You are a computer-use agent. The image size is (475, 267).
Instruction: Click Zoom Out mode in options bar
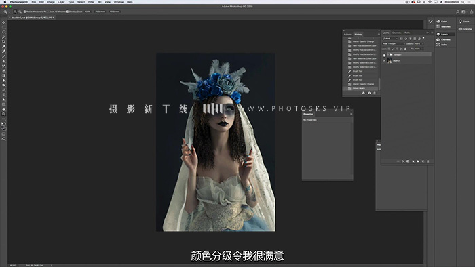click(x=20, y=12)
